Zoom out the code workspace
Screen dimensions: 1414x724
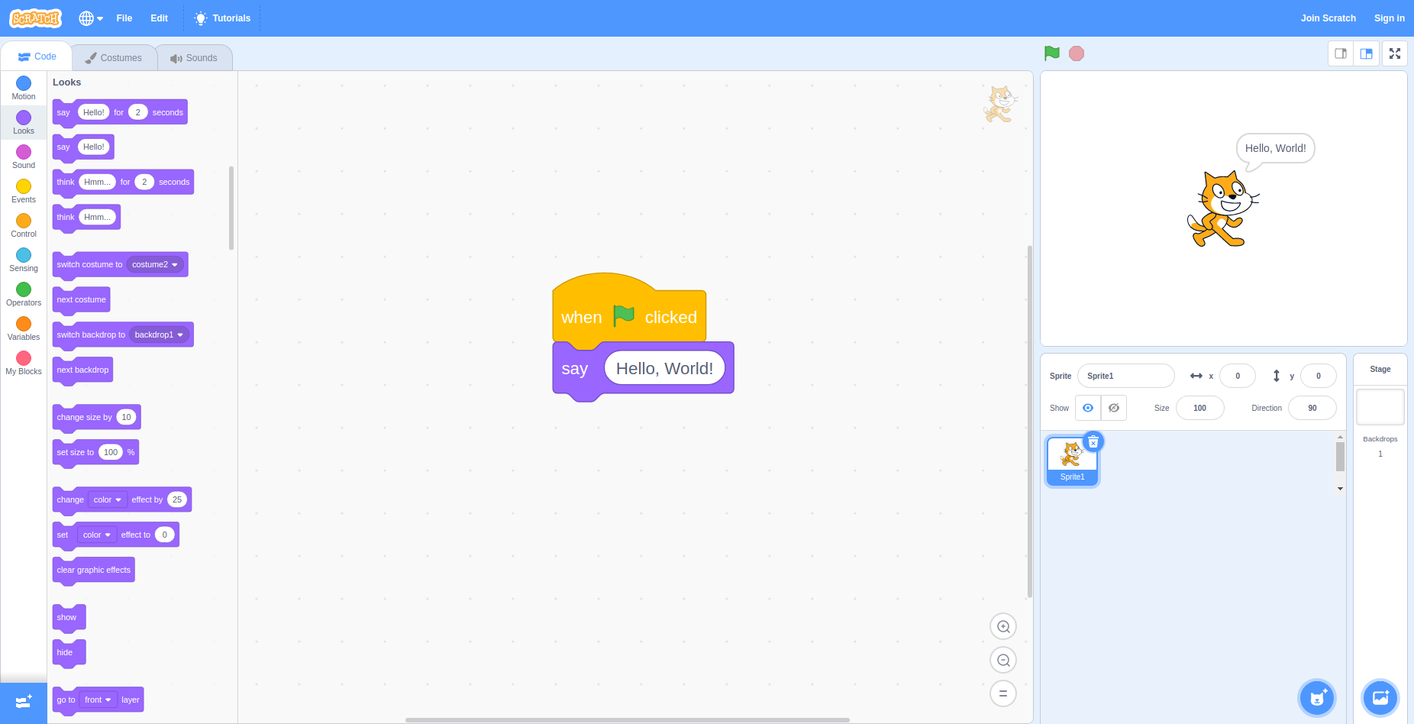1003,661
